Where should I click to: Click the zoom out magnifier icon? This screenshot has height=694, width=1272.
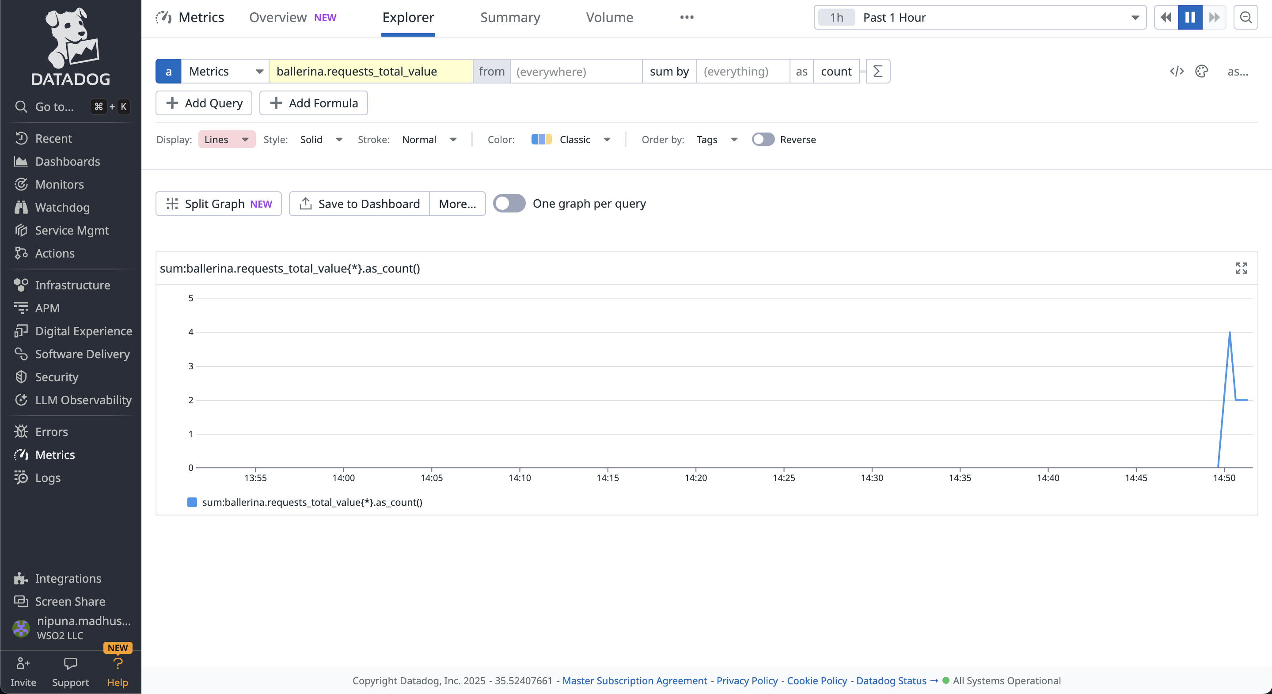(x=1245, y=18)
